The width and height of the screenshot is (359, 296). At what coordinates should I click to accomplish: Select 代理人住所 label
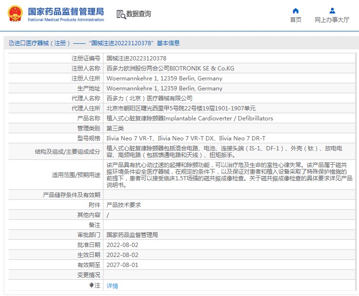[86, 109]
